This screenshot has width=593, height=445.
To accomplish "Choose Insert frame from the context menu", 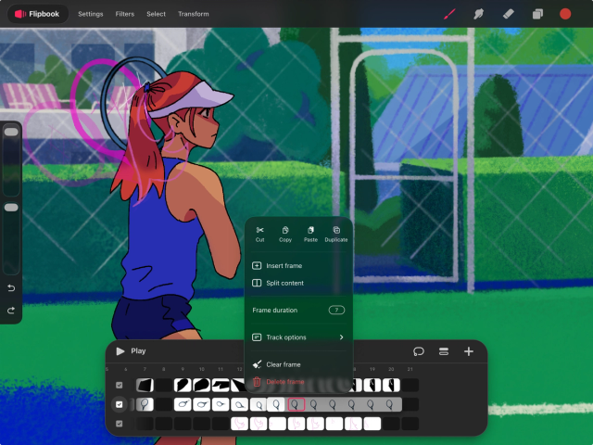I will (298, 266).
